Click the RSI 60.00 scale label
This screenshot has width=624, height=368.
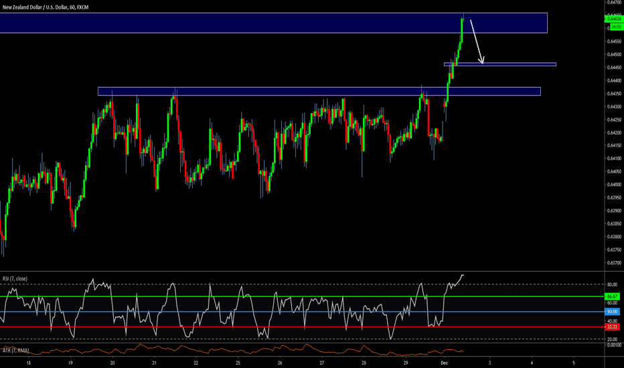point(613,302)
